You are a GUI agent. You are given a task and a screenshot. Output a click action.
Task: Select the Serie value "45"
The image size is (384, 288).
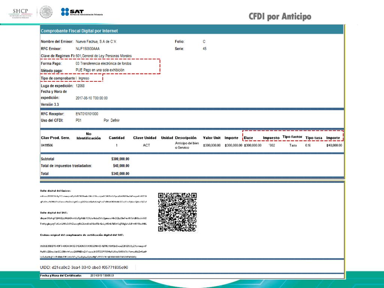coord(204,49)
